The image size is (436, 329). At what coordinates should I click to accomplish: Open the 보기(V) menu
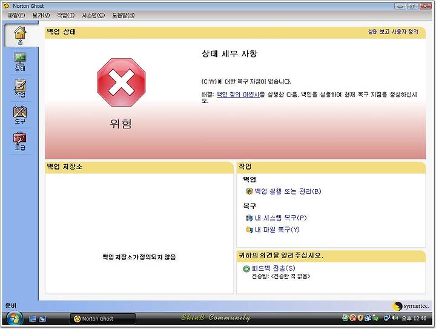tap(41, 15)
